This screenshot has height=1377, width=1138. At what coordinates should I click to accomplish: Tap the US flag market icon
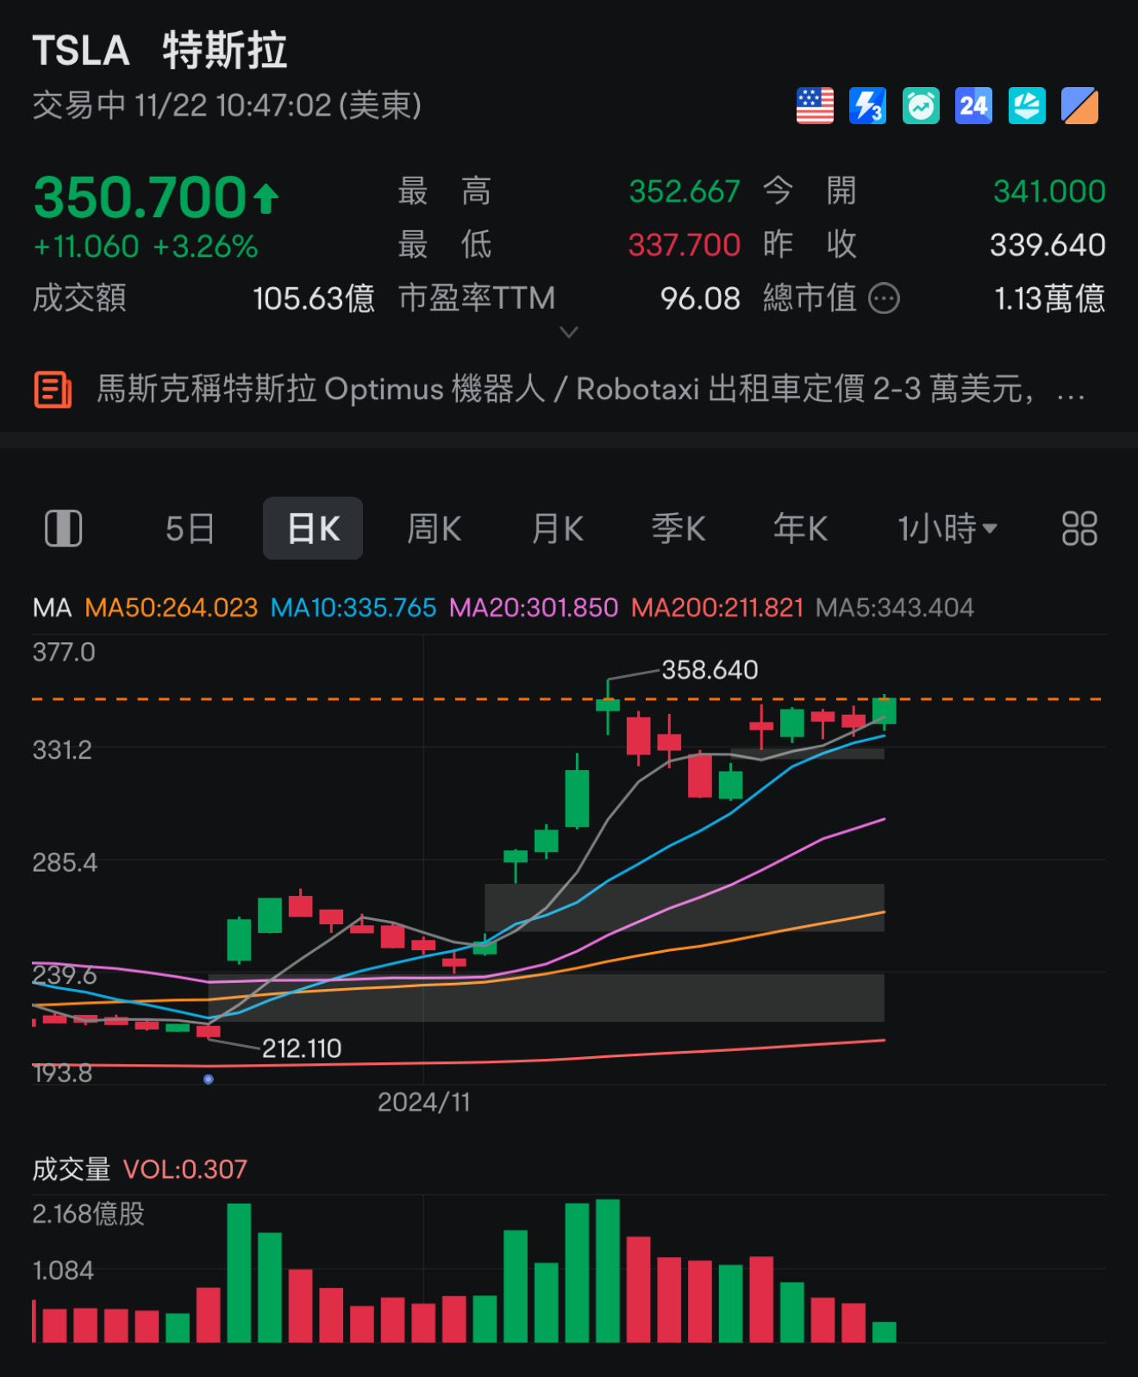[815, 106]
